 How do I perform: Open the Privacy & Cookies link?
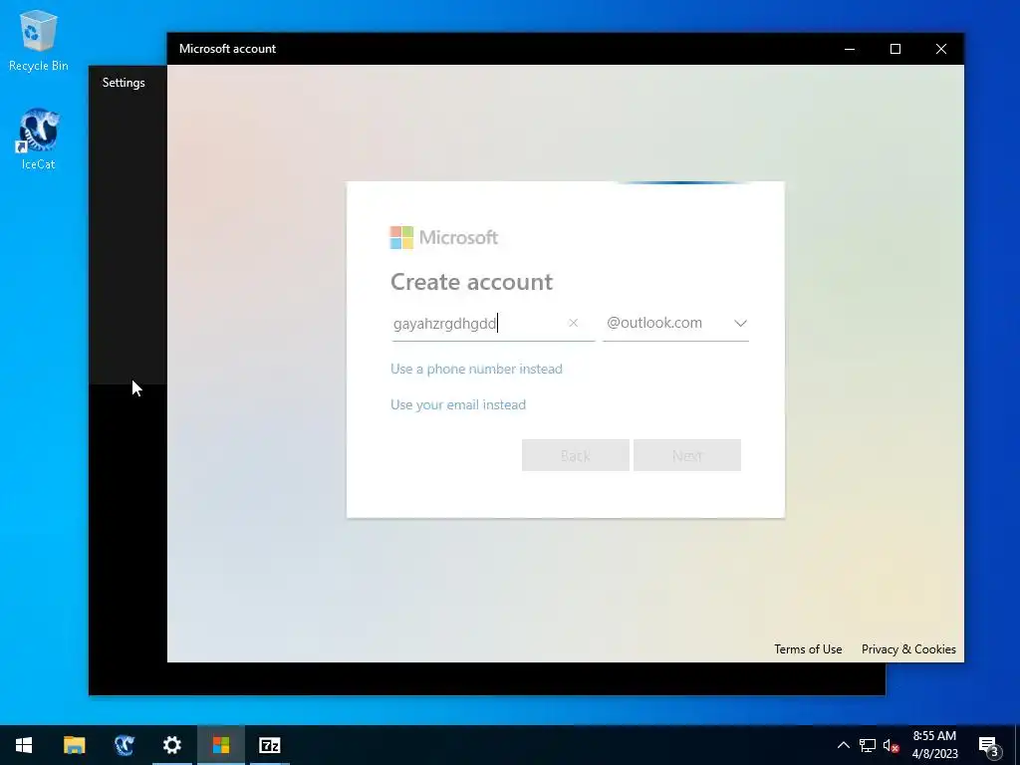(908, 649)
